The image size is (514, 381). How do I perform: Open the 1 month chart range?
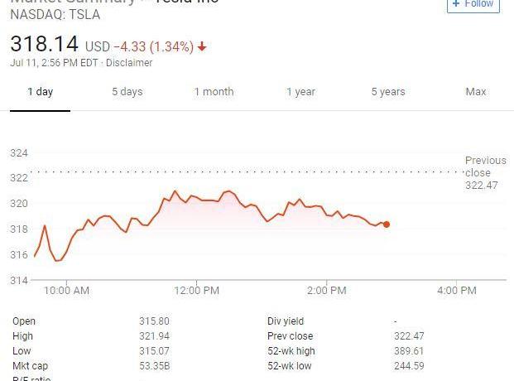pos(214,92)
